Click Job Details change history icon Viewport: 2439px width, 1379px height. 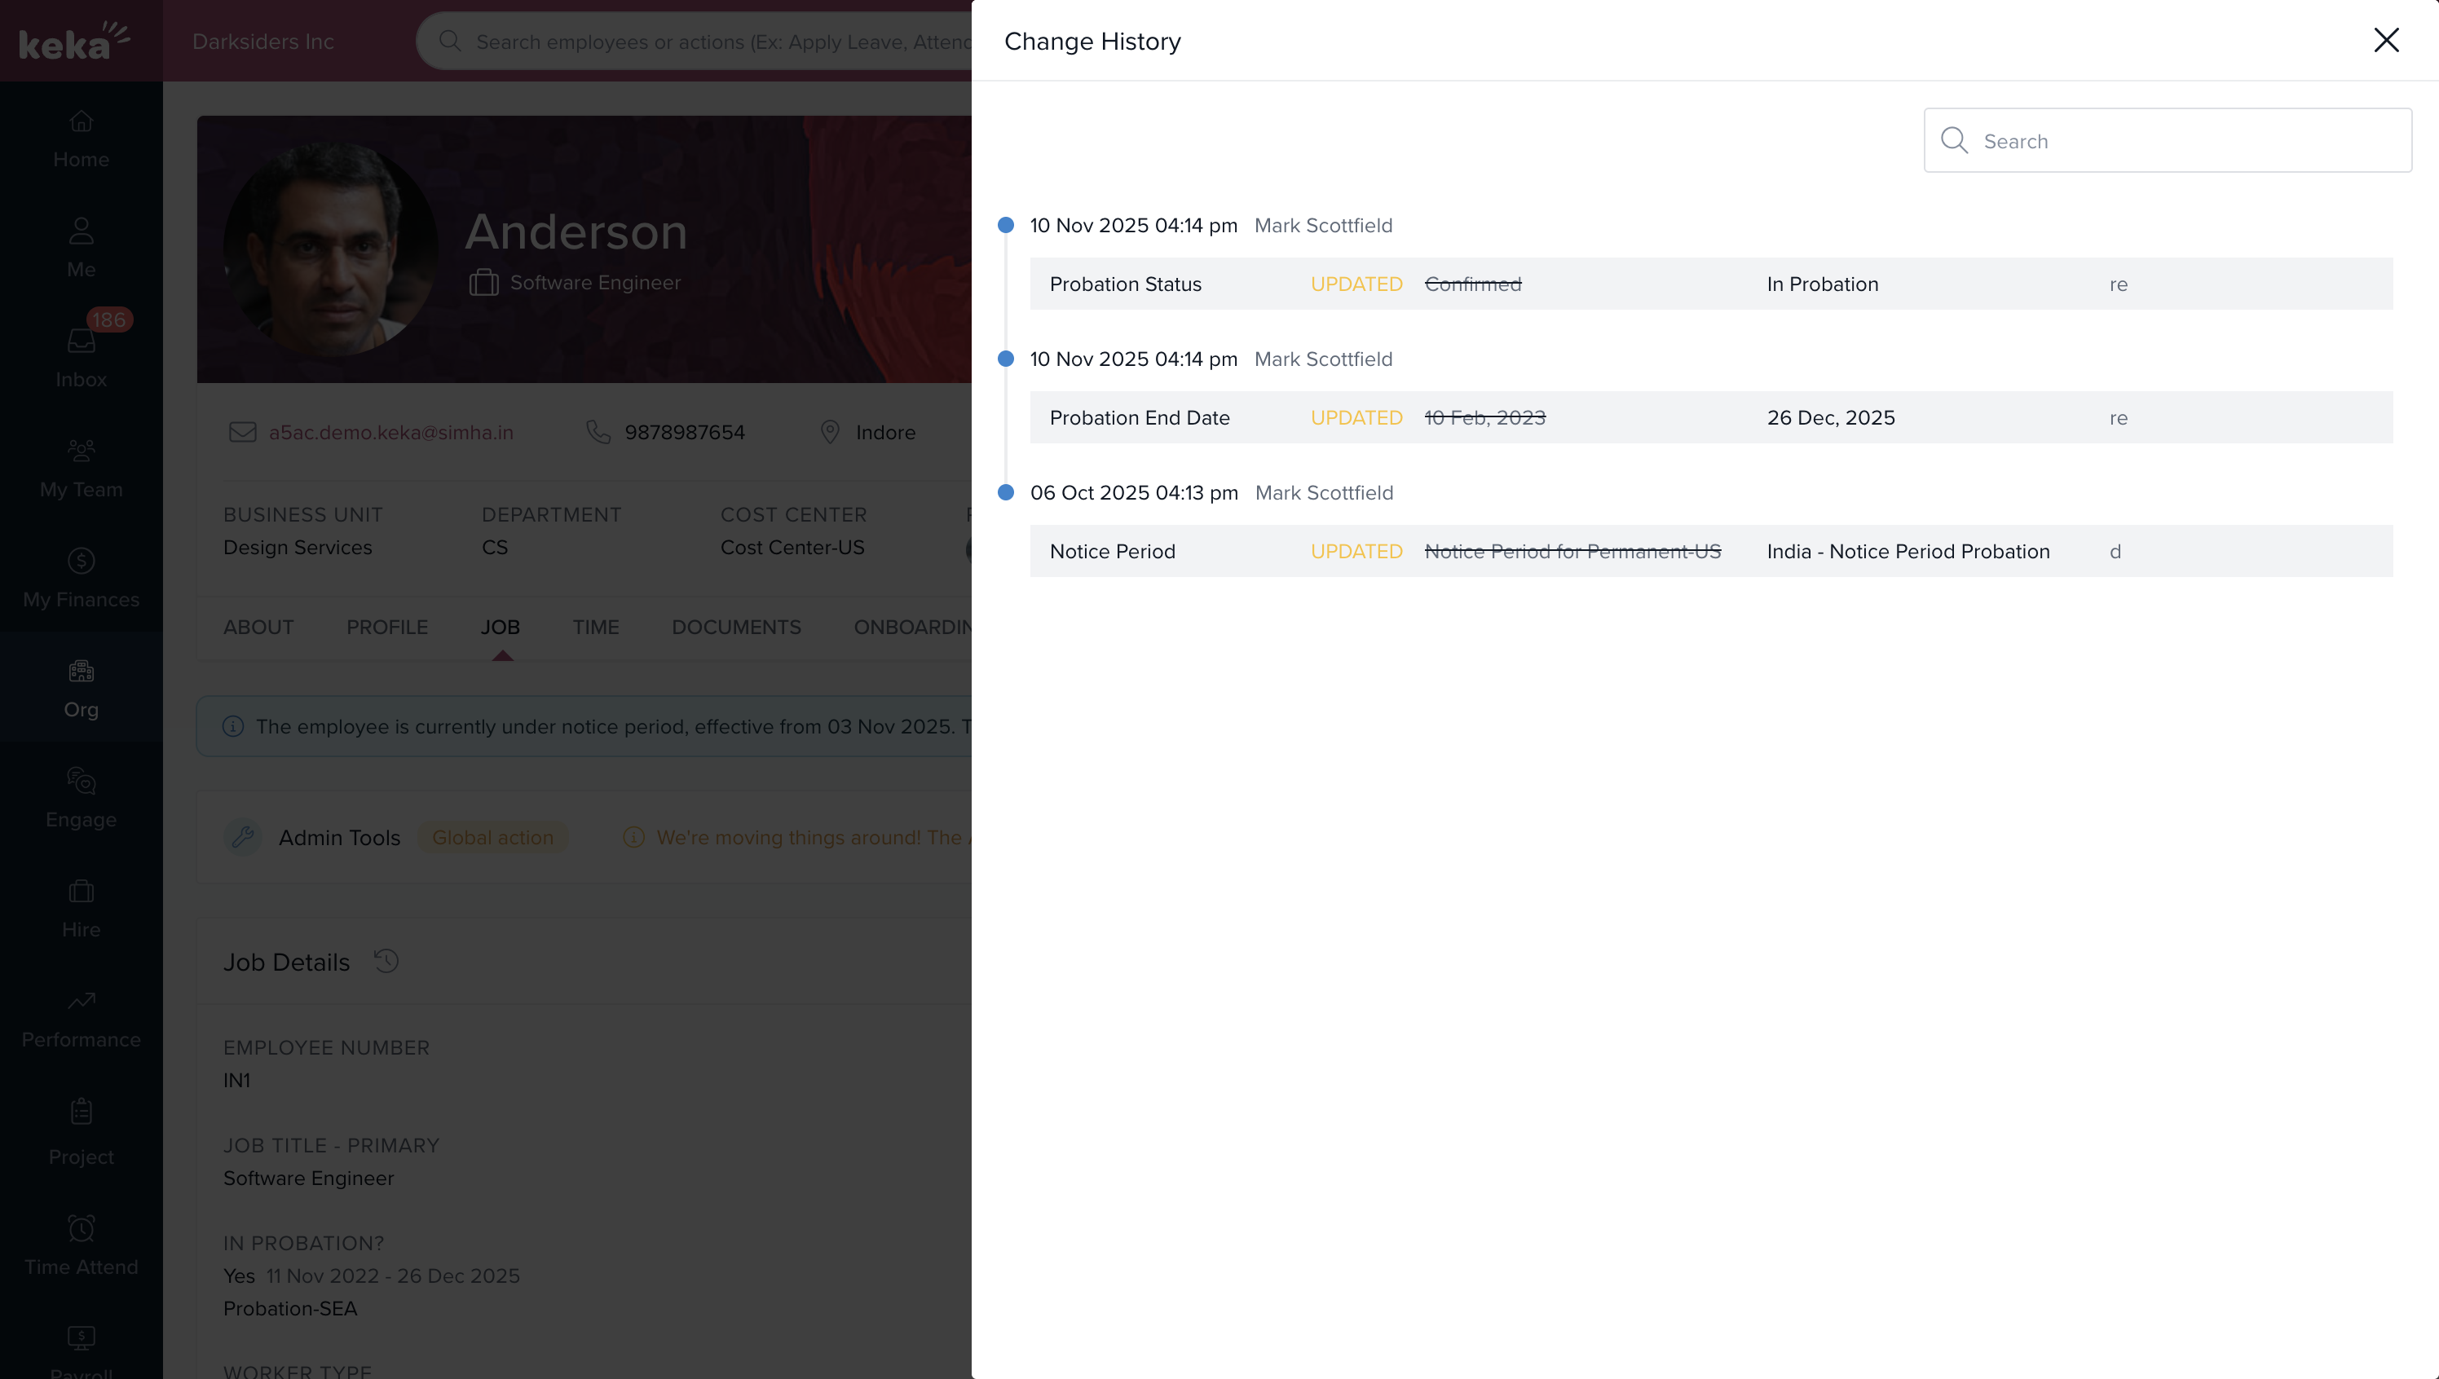tap(386, 962)
